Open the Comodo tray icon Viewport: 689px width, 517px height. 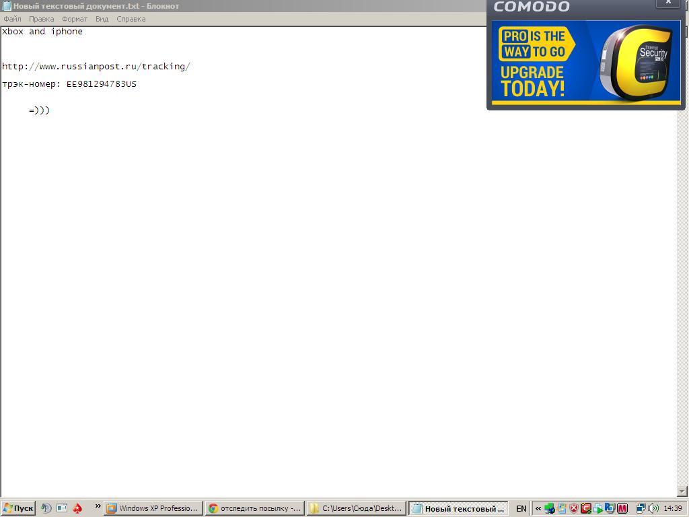pos(586,508)
